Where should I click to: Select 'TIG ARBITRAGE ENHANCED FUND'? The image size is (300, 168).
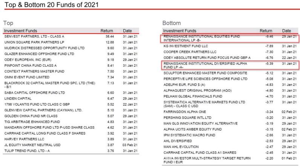(32, 122)
